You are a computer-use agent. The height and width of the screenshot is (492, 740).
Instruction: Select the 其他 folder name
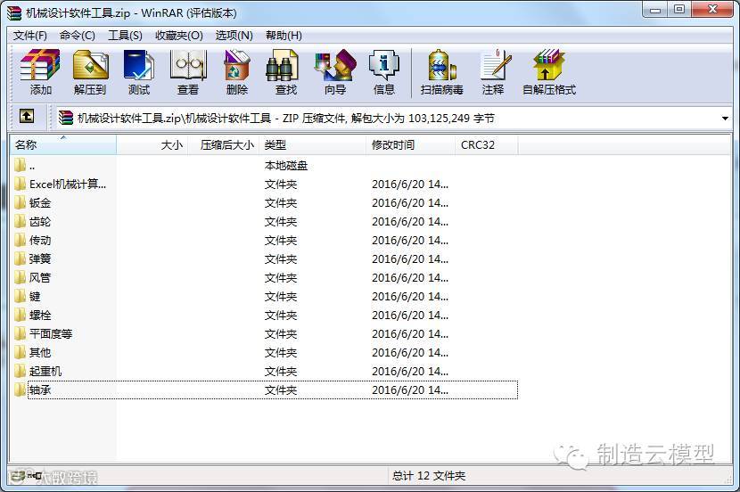[x=39, y=352]
